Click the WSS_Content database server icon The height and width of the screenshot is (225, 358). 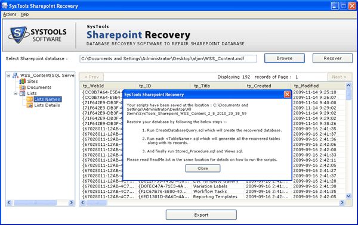(x=16, y=76)
